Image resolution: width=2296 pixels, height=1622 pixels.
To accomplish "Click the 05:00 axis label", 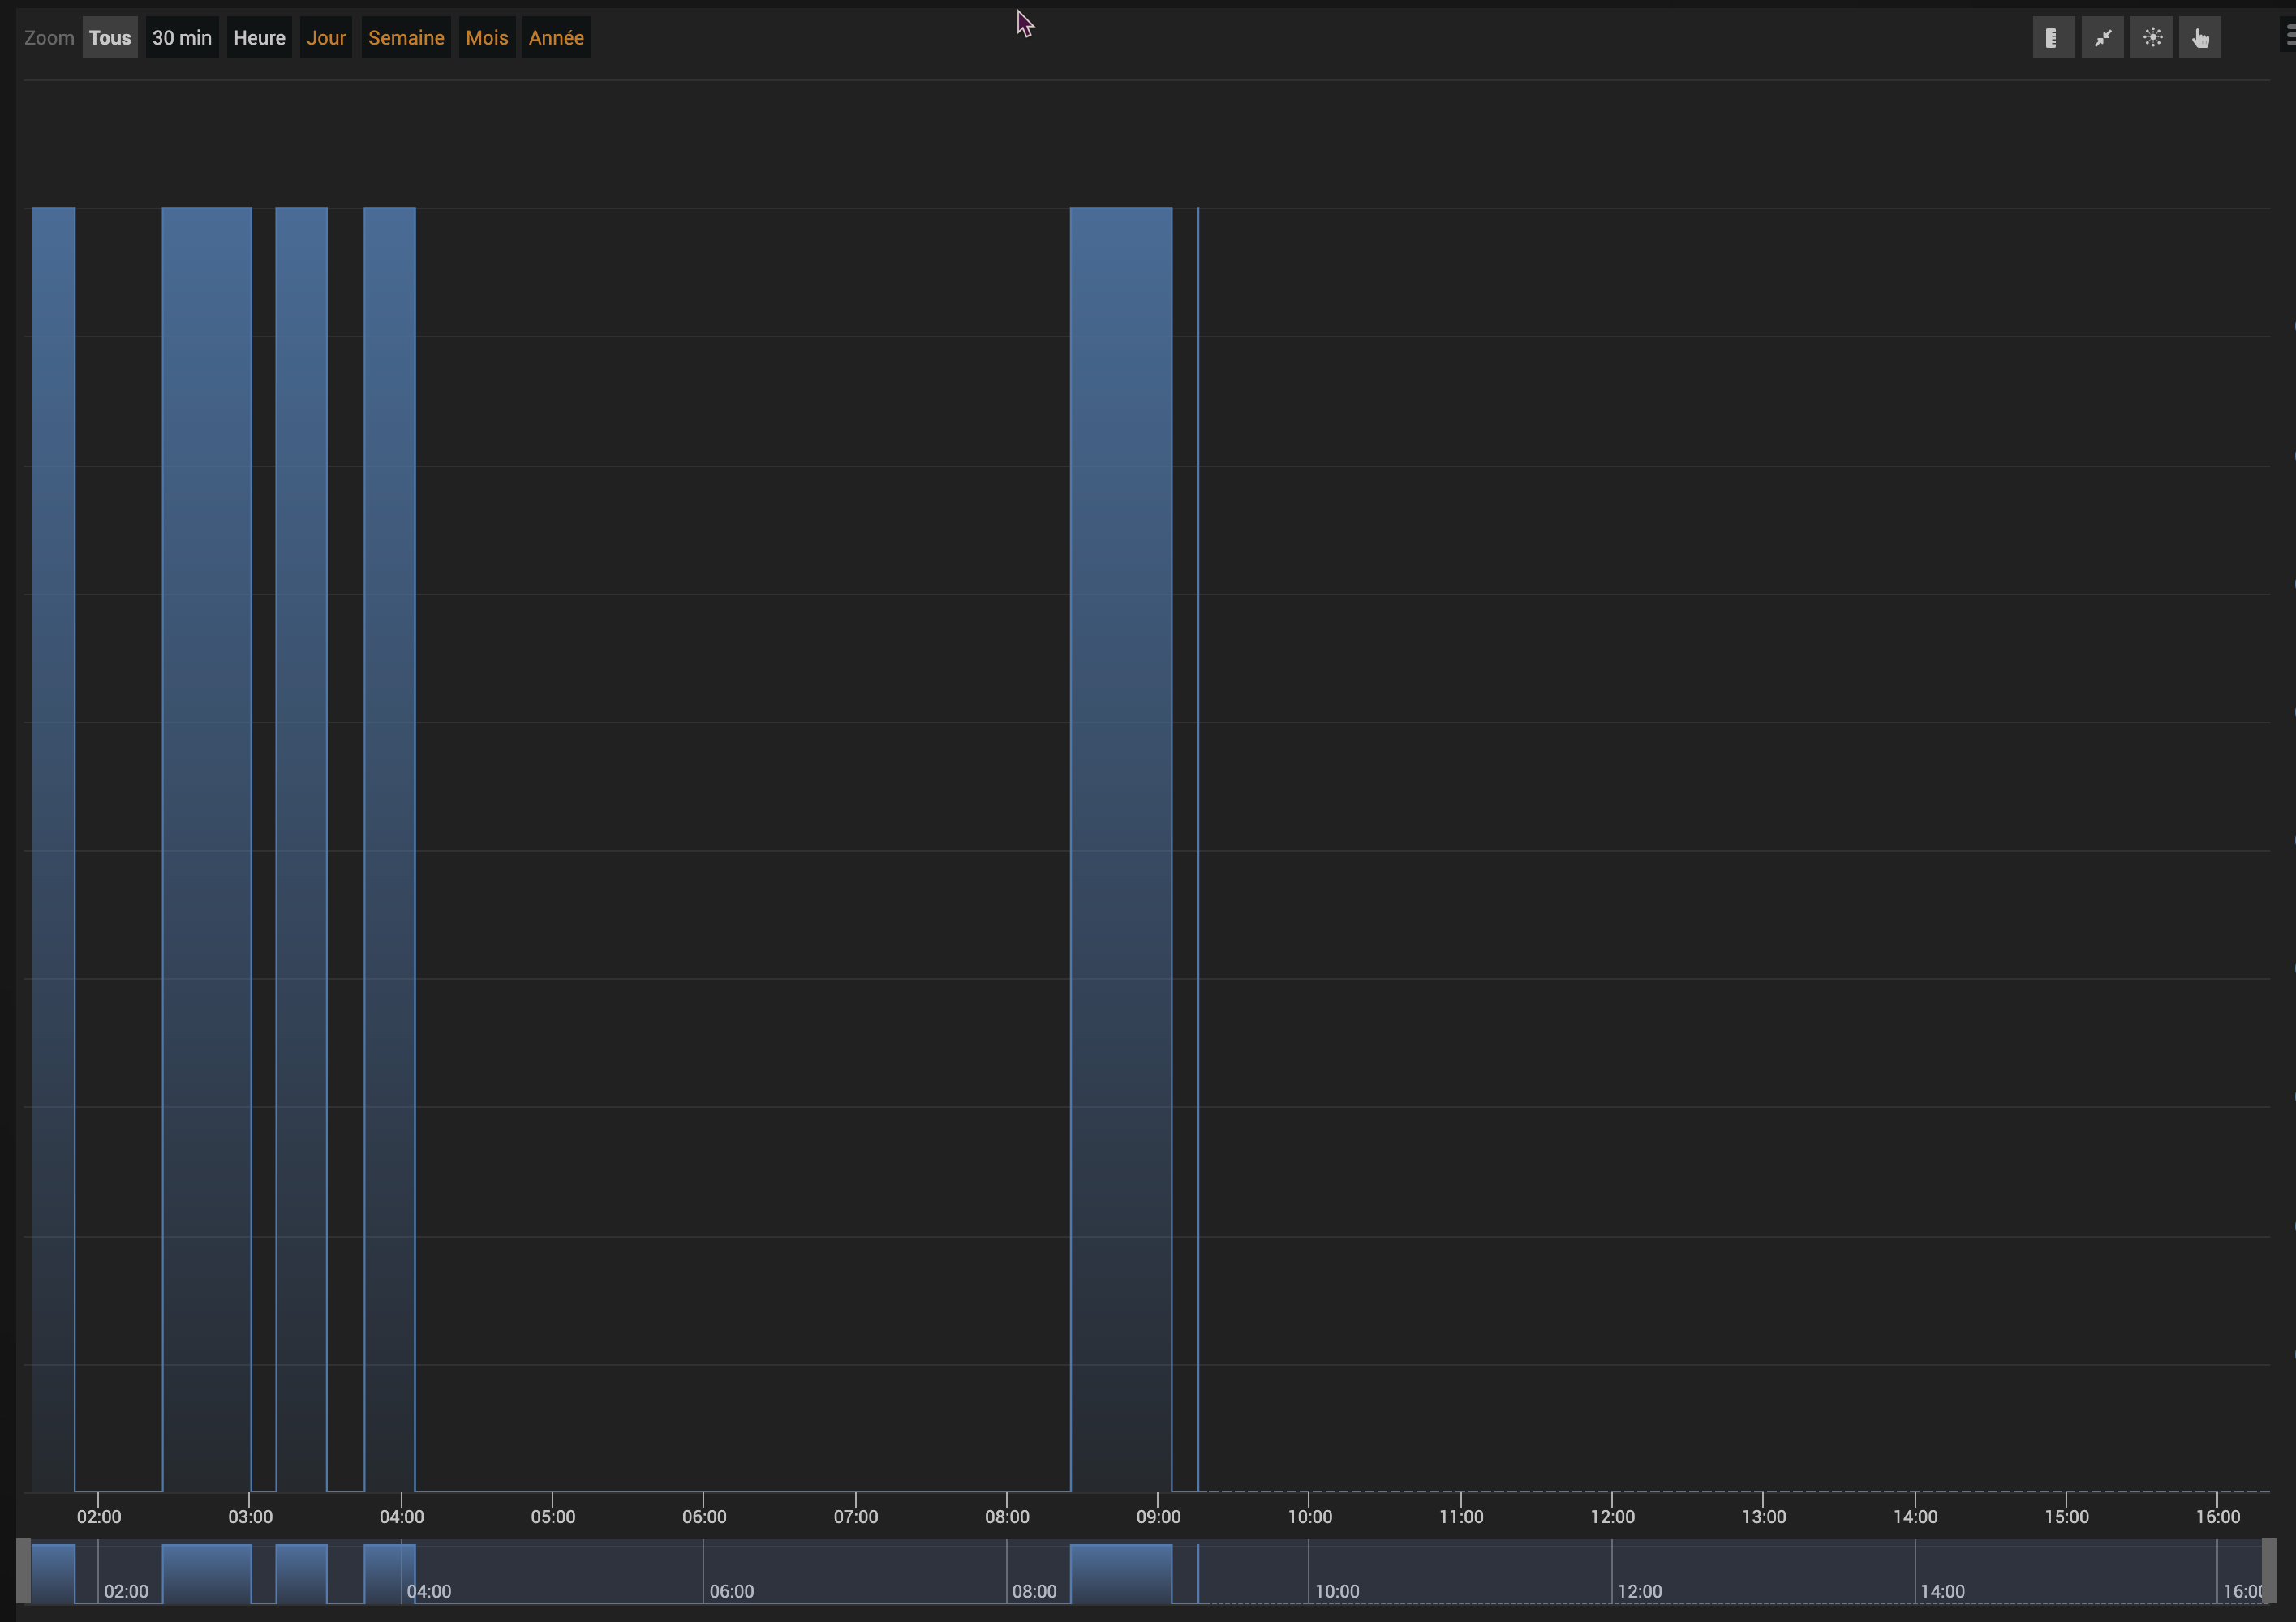I will [x=553, y=1517].
